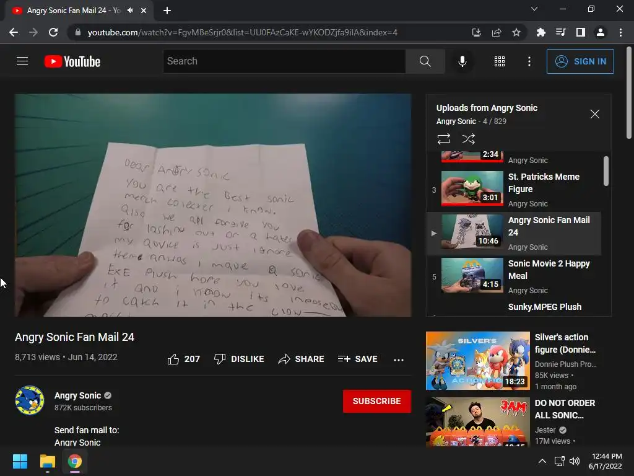Bookmark this page with the star icon
Viewport: 634px width, 476px height.
(516, 32)
